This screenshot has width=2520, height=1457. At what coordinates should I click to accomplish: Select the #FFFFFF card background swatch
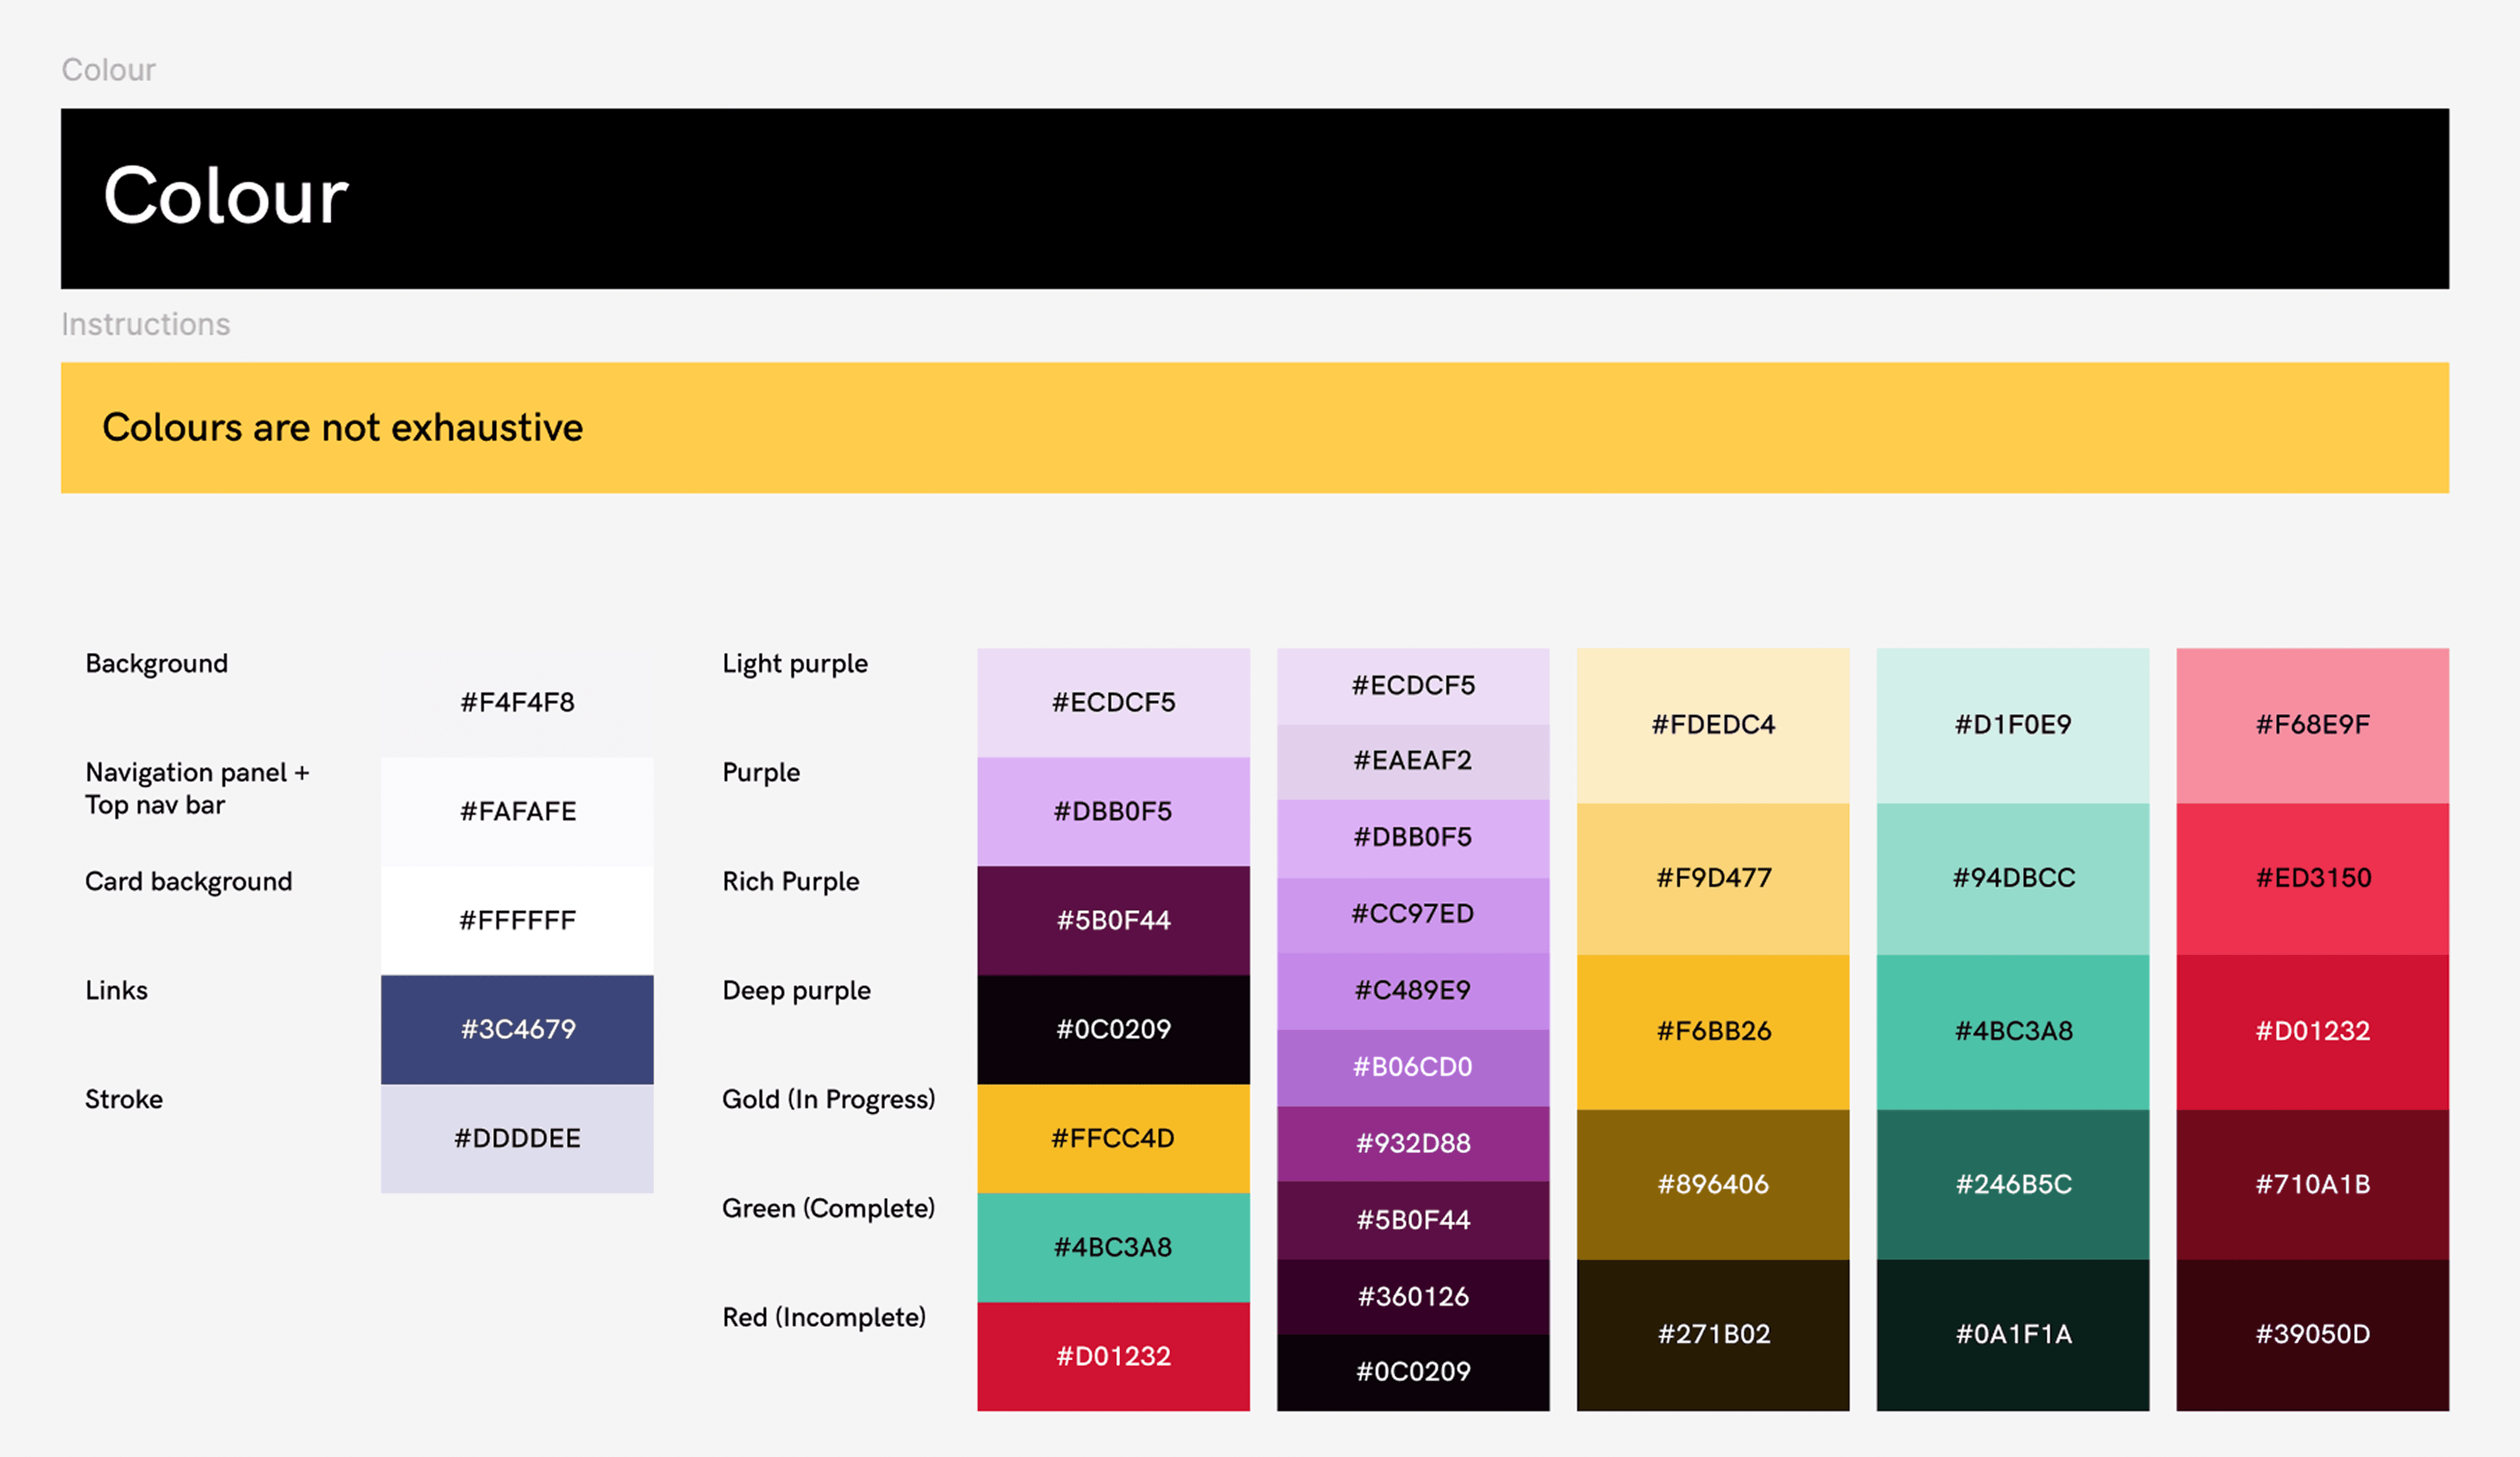[x=517, y=920]
